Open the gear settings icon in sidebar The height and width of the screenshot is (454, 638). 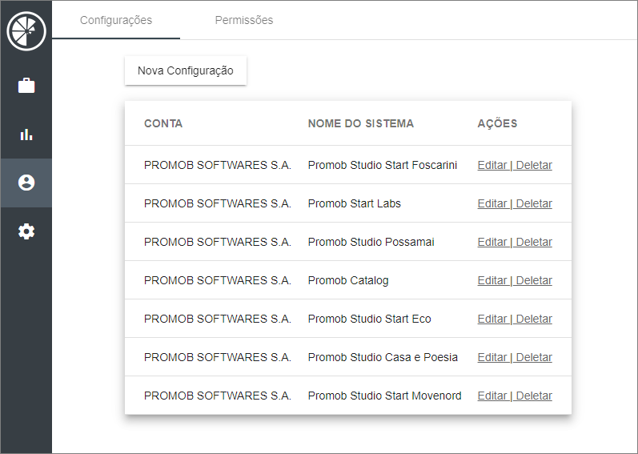(x=26, y=231)
